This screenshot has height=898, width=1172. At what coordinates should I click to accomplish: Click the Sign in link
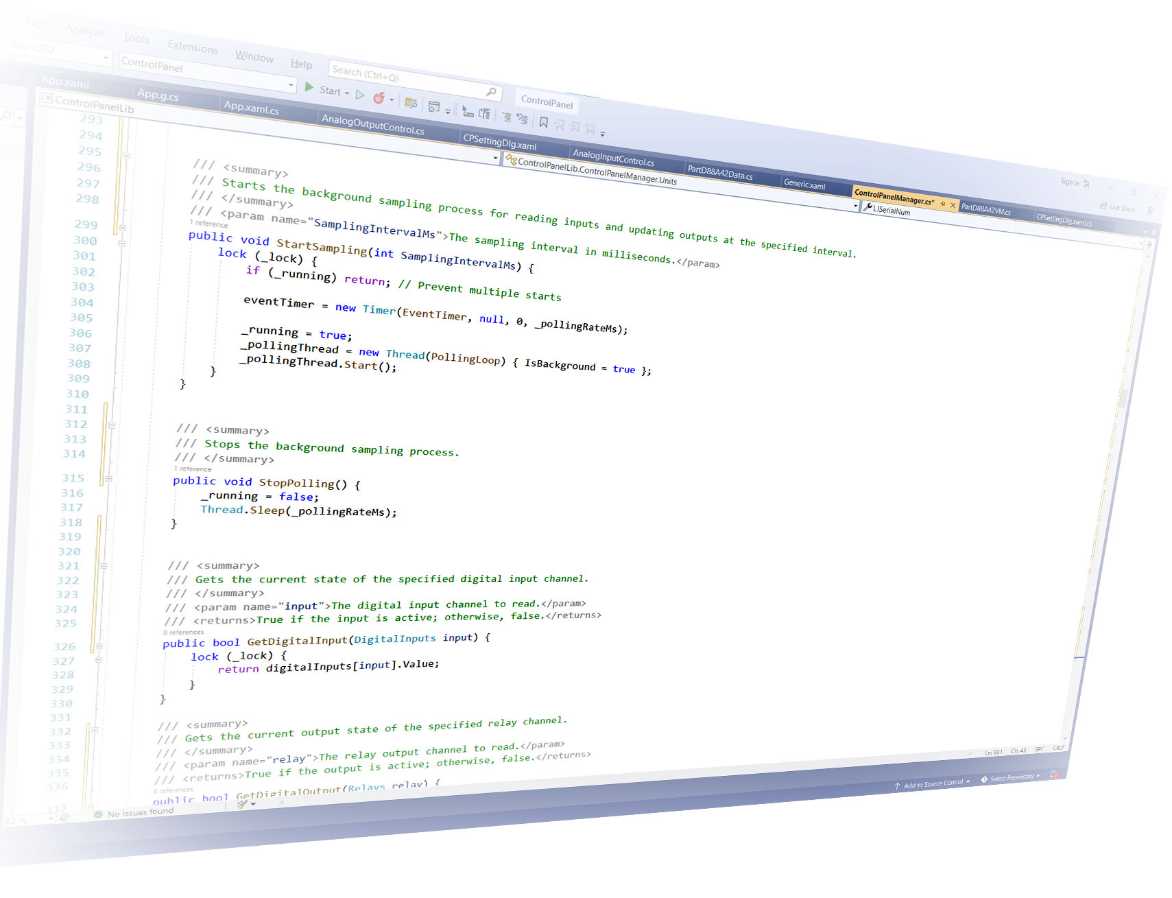[1068, 181]
